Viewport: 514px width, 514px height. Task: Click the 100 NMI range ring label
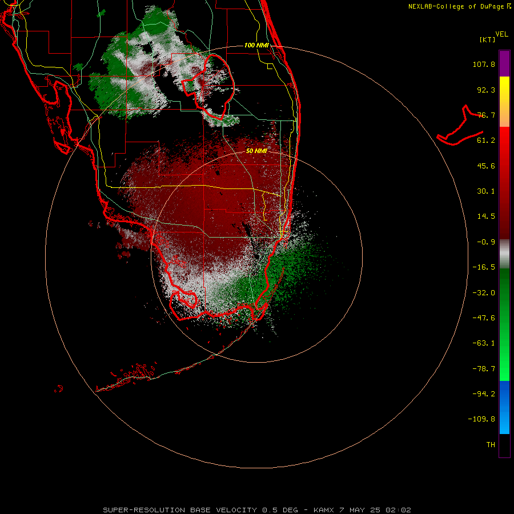pyautogui.click(x=256, y=45)
